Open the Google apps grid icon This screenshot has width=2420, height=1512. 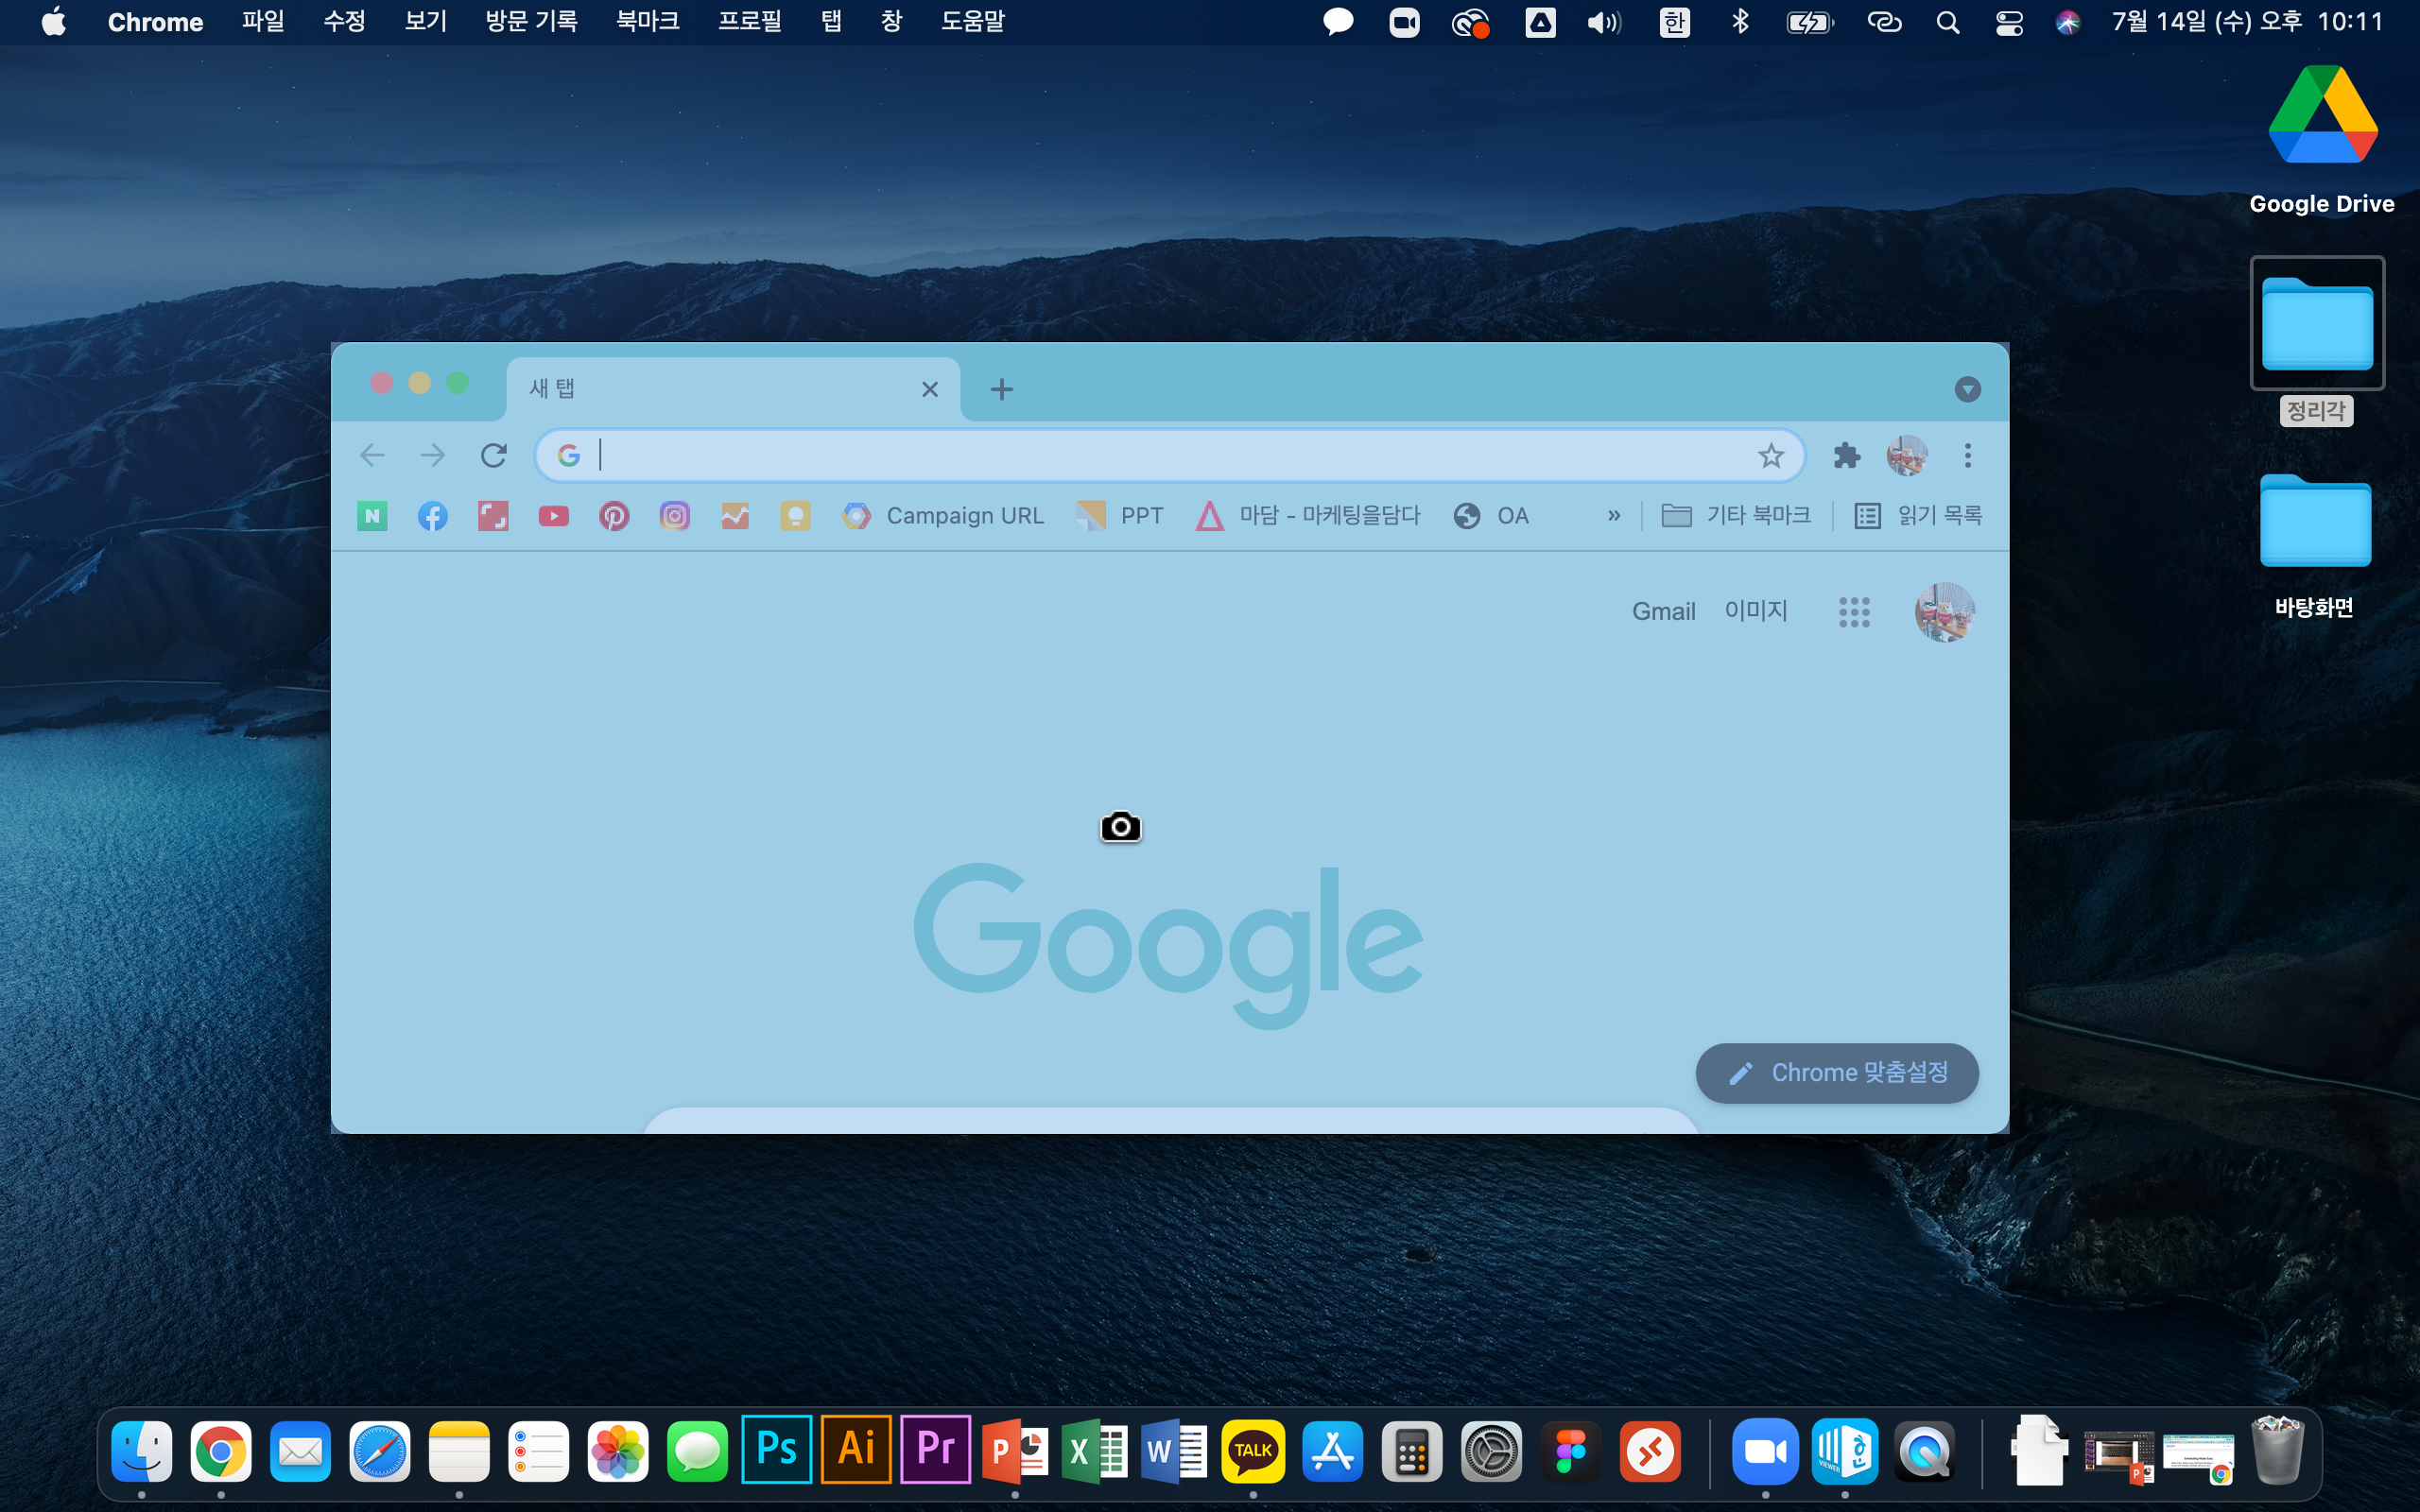[1854, 612]
